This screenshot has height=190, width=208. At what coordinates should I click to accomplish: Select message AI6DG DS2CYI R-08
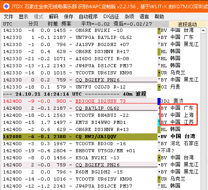coord(102,59)
